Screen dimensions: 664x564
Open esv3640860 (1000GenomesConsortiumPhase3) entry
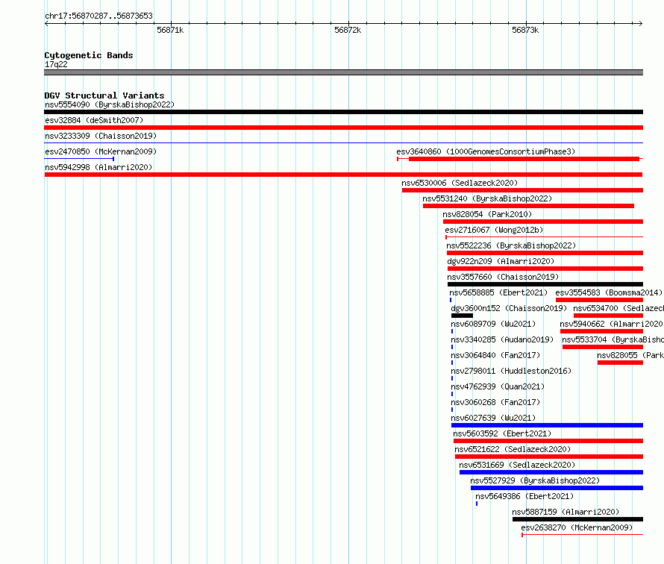point(486,151)
